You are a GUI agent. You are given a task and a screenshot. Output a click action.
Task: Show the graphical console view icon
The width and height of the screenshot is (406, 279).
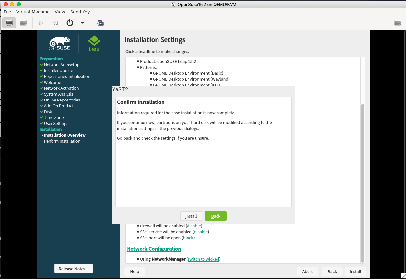click(9, 23)
